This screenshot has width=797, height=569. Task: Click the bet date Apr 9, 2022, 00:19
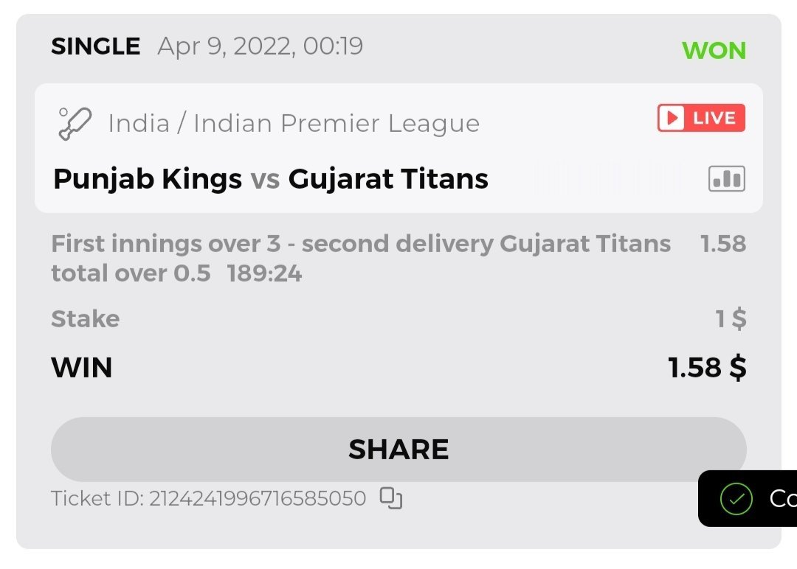coord(261,47)
